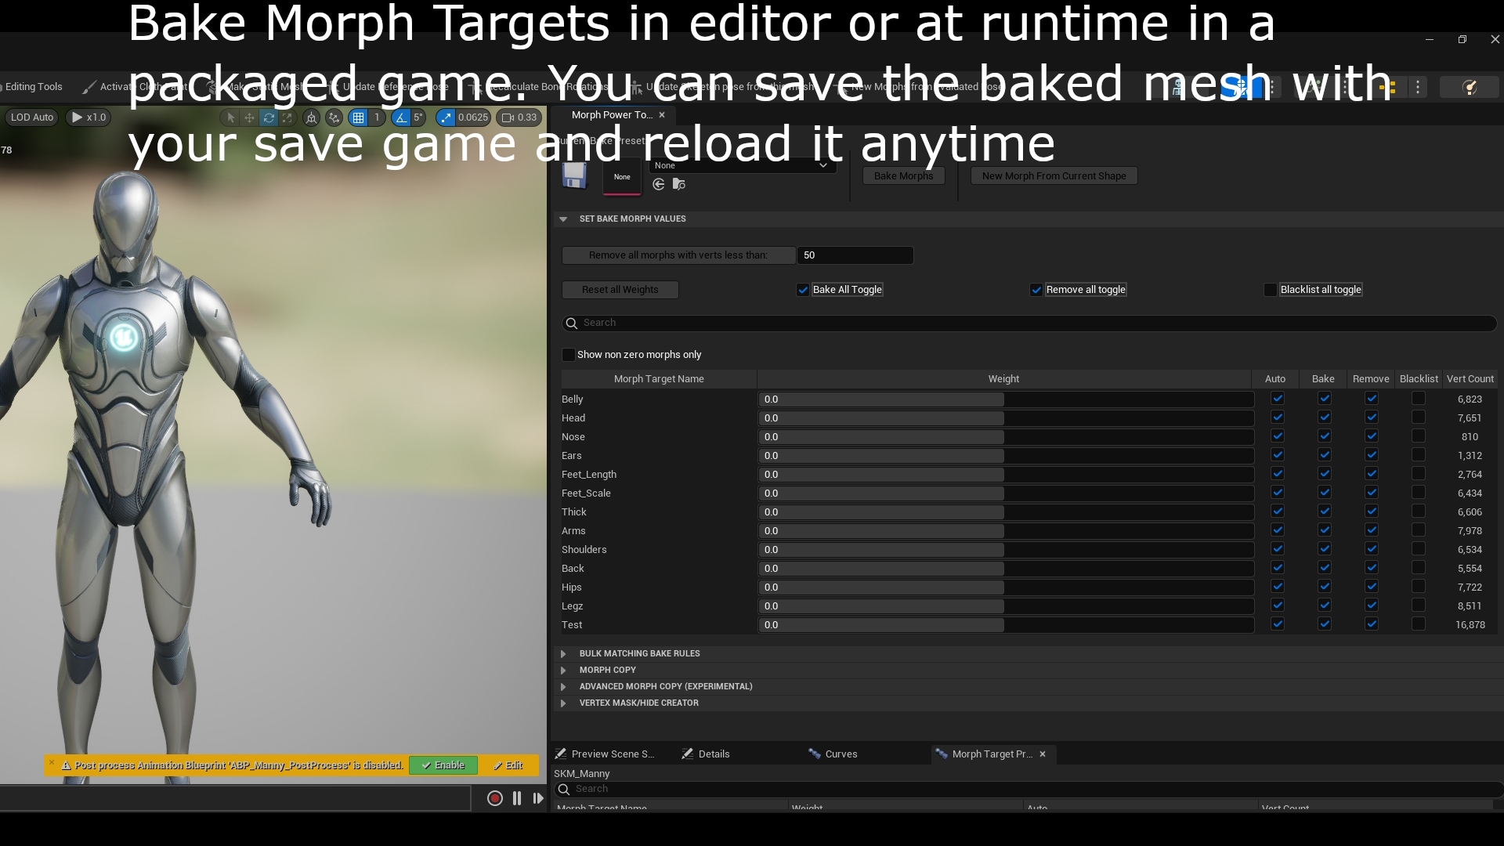
Task: Click the floppy disk save preset icon
Action: (574, 175)
